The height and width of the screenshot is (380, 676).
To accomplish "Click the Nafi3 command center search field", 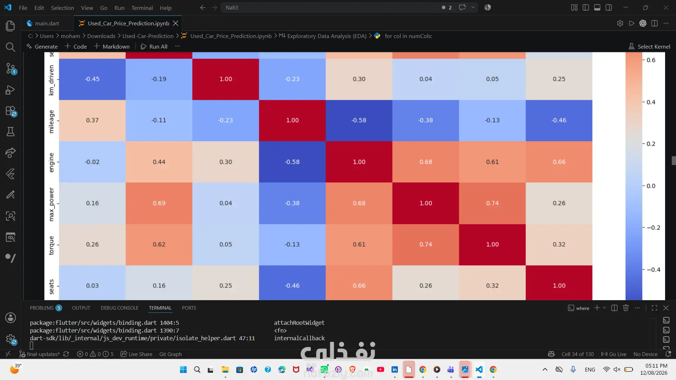I will point(329,7).
